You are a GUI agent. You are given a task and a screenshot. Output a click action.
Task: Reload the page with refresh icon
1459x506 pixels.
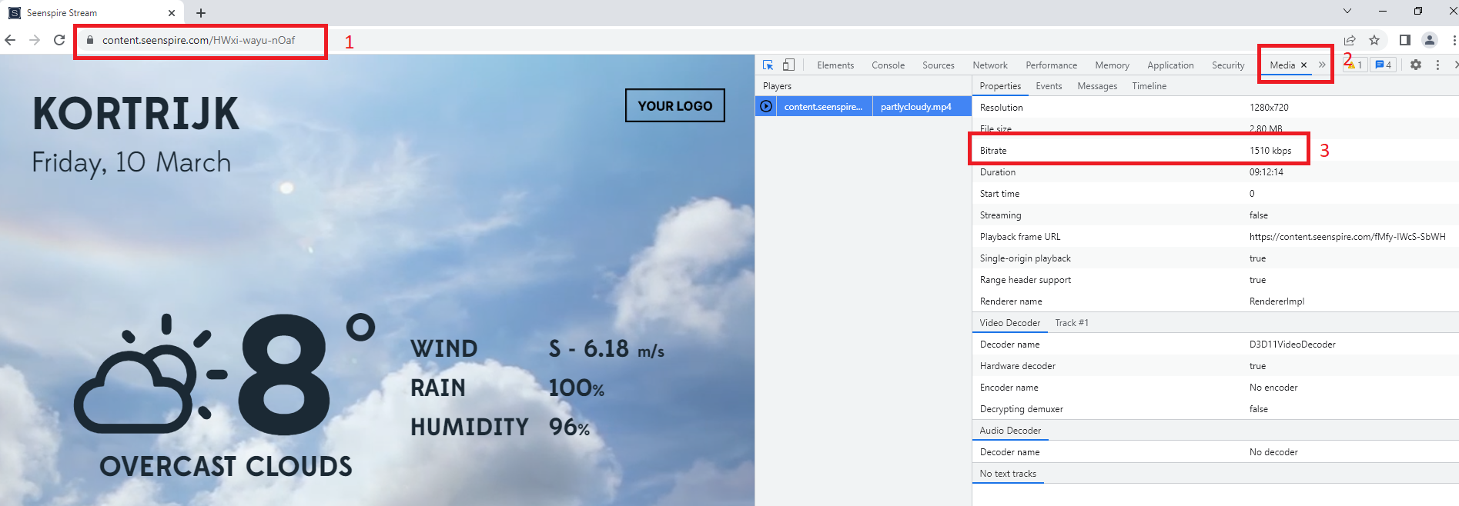click(x=59, y=40)
